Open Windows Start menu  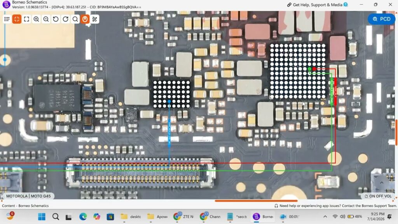[42, 217]
